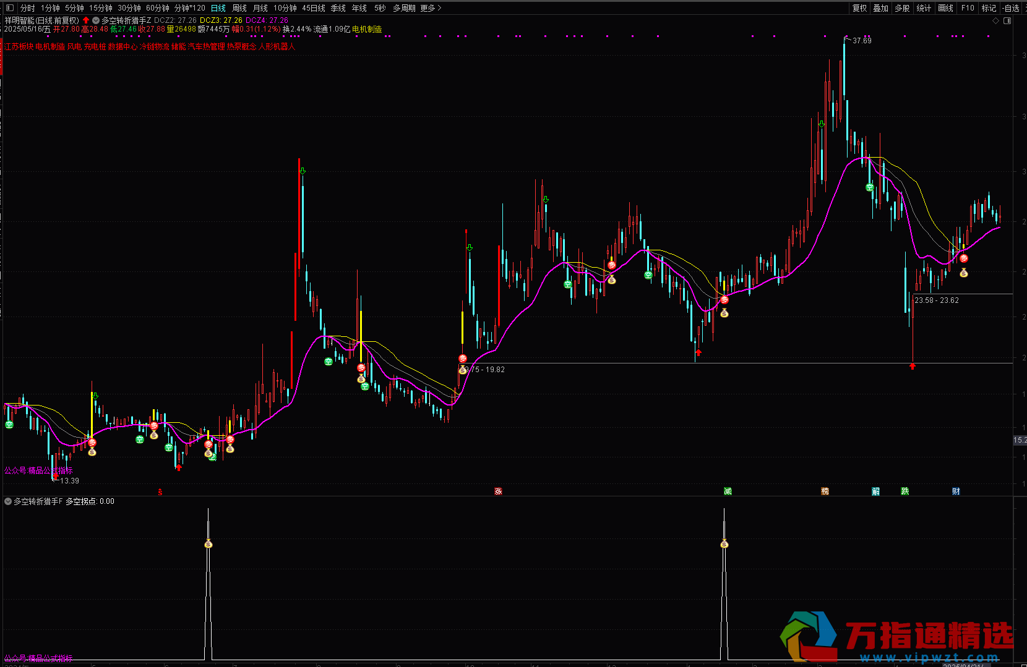Screen dimensions: 1027x667
Task: Click the 祥明智能(日线,前复权) stock title
Action: (42, 20)
